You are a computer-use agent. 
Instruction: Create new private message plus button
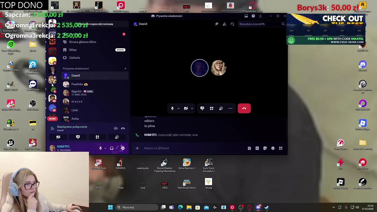tap(125, 69)
